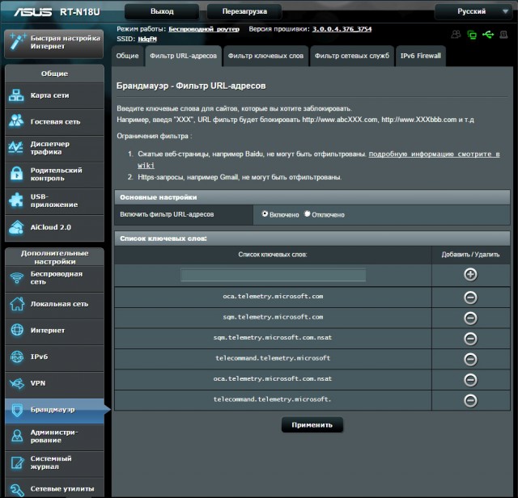Switch to the Фильтр ключевых слов tab

click(x=265, y=56)
